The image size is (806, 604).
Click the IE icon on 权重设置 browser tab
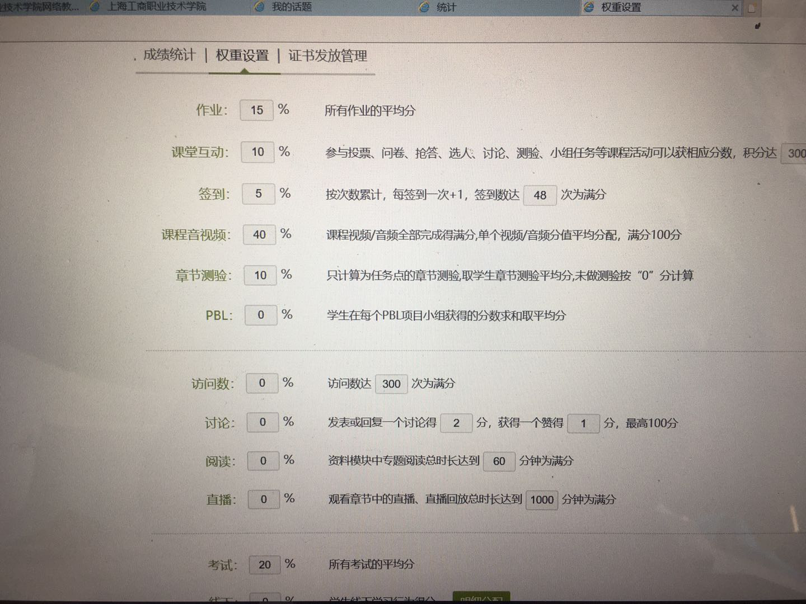click(589, 7)
